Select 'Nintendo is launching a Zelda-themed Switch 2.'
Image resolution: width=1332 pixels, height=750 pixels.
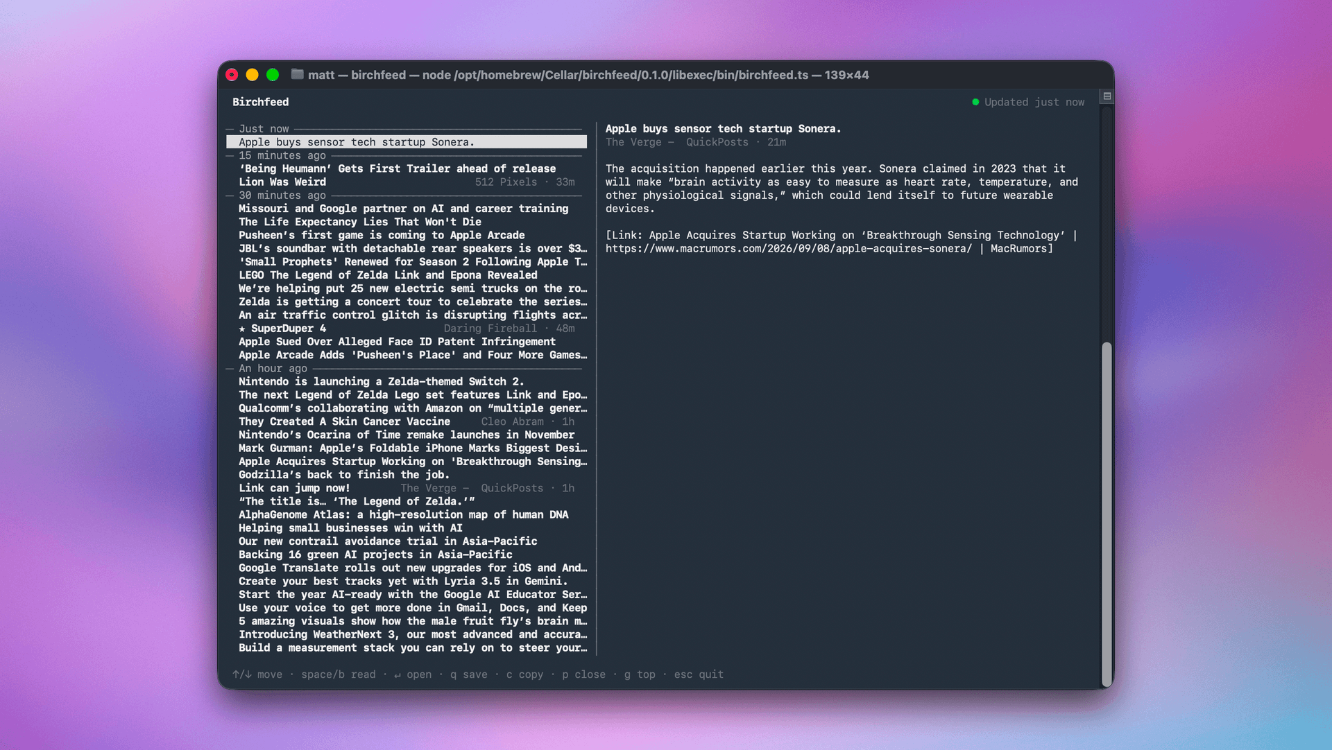382,381
